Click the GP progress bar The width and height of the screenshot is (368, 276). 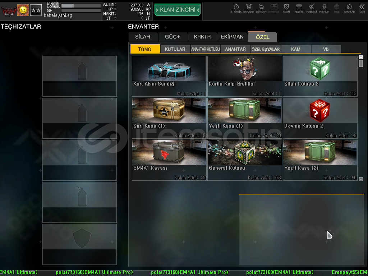click(81, 10)
